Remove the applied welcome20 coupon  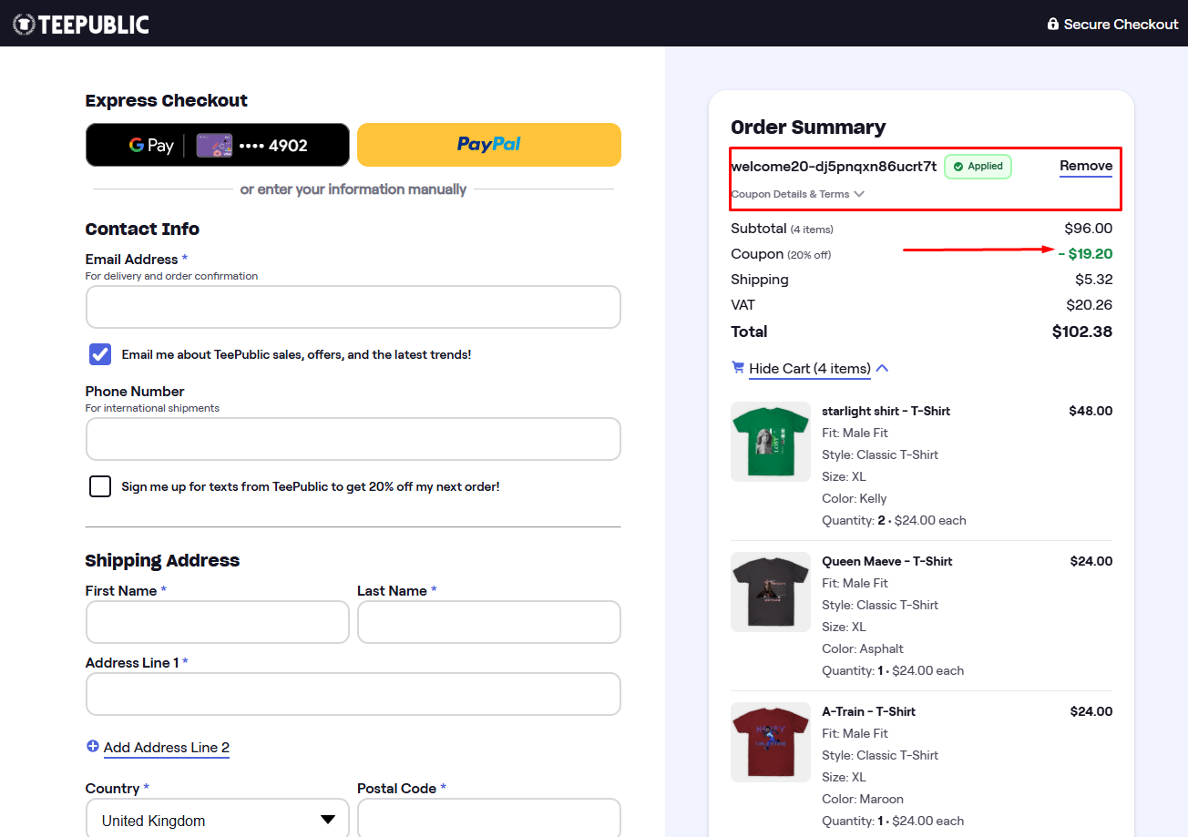click(x=1086, y=166)
